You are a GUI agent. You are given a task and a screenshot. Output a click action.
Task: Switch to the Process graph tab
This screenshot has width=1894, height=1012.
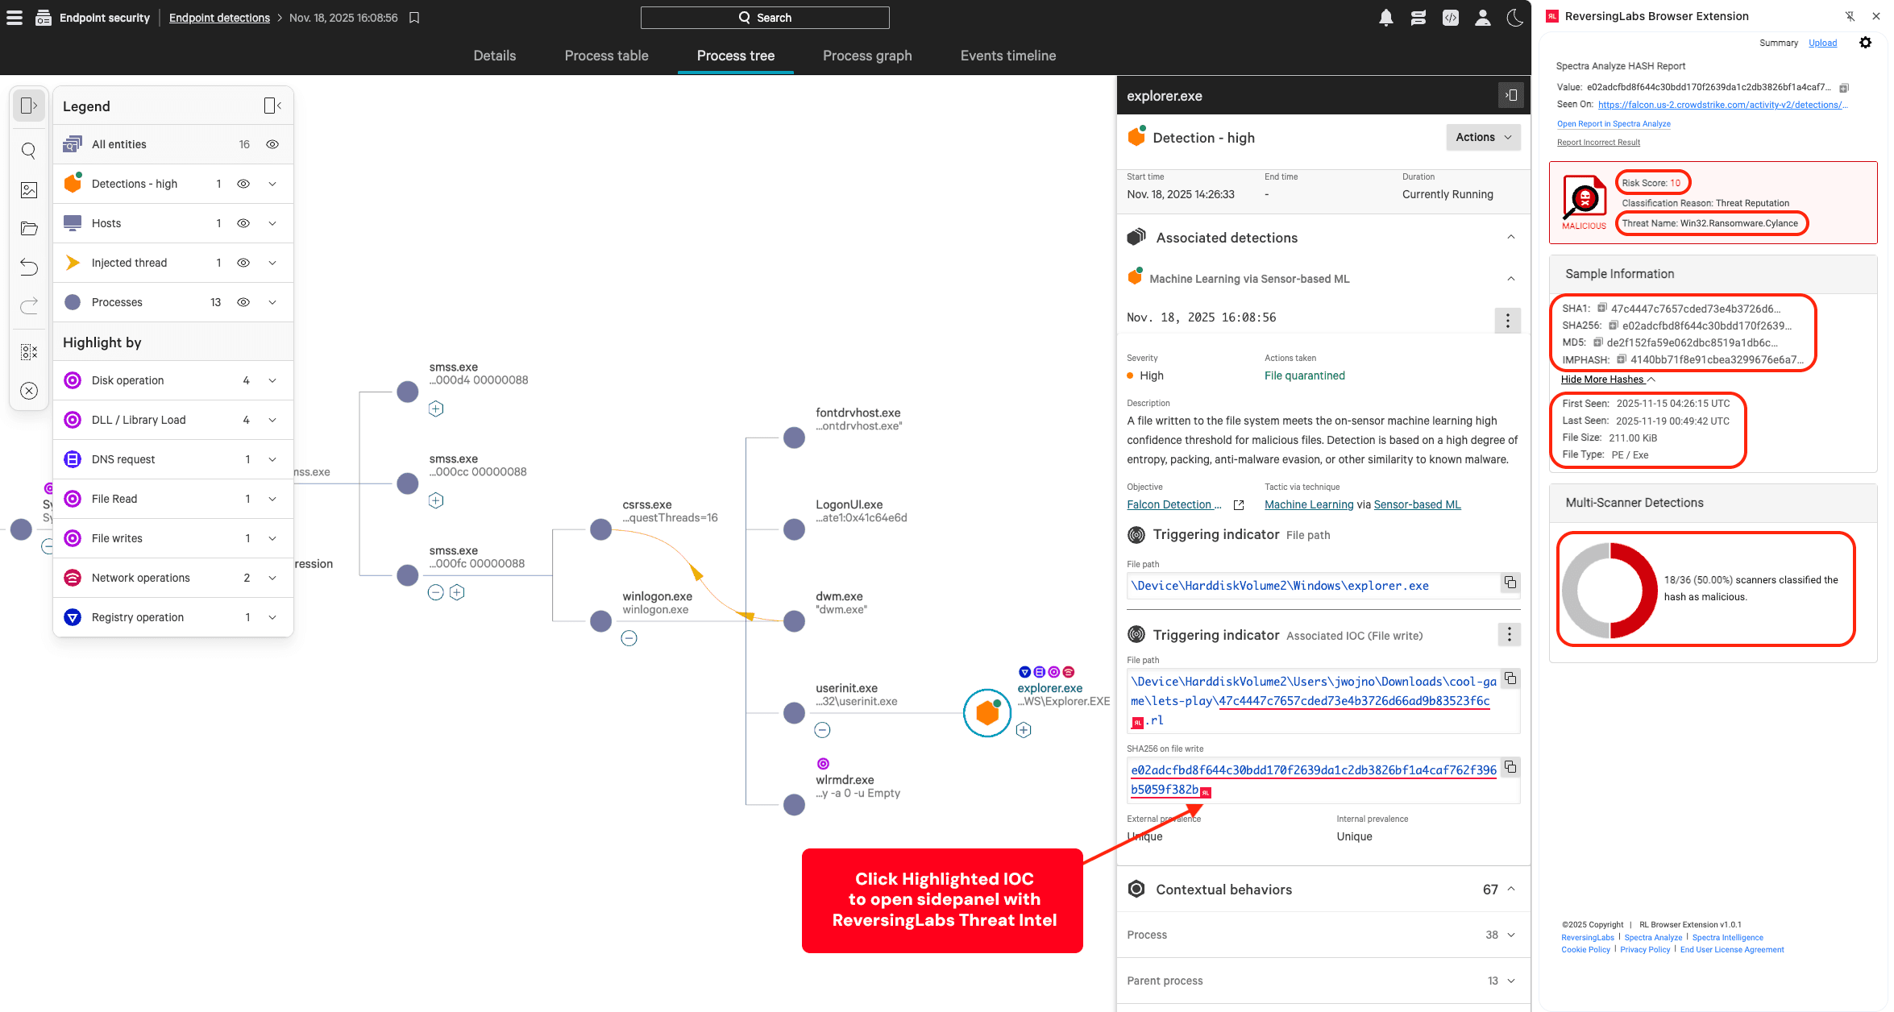click(867, 56)
